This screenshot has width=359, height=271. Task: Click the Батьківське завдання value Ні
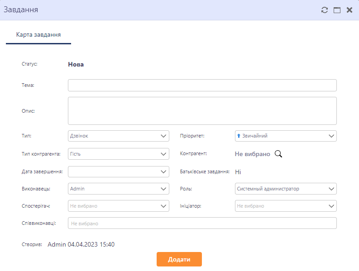point(238,172)
